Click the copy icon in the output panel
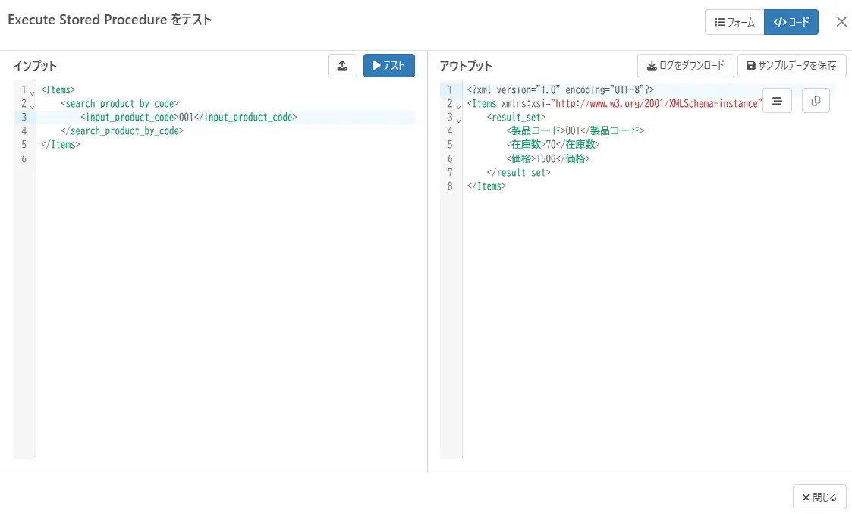Image resolution: width=852 pixels, height=514 pixels. (x=816, y=101)
